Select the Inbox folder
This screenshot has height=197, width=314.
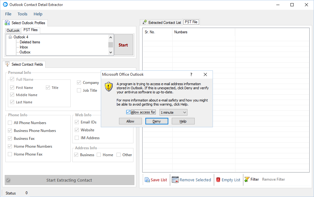(x=24, y=47)
